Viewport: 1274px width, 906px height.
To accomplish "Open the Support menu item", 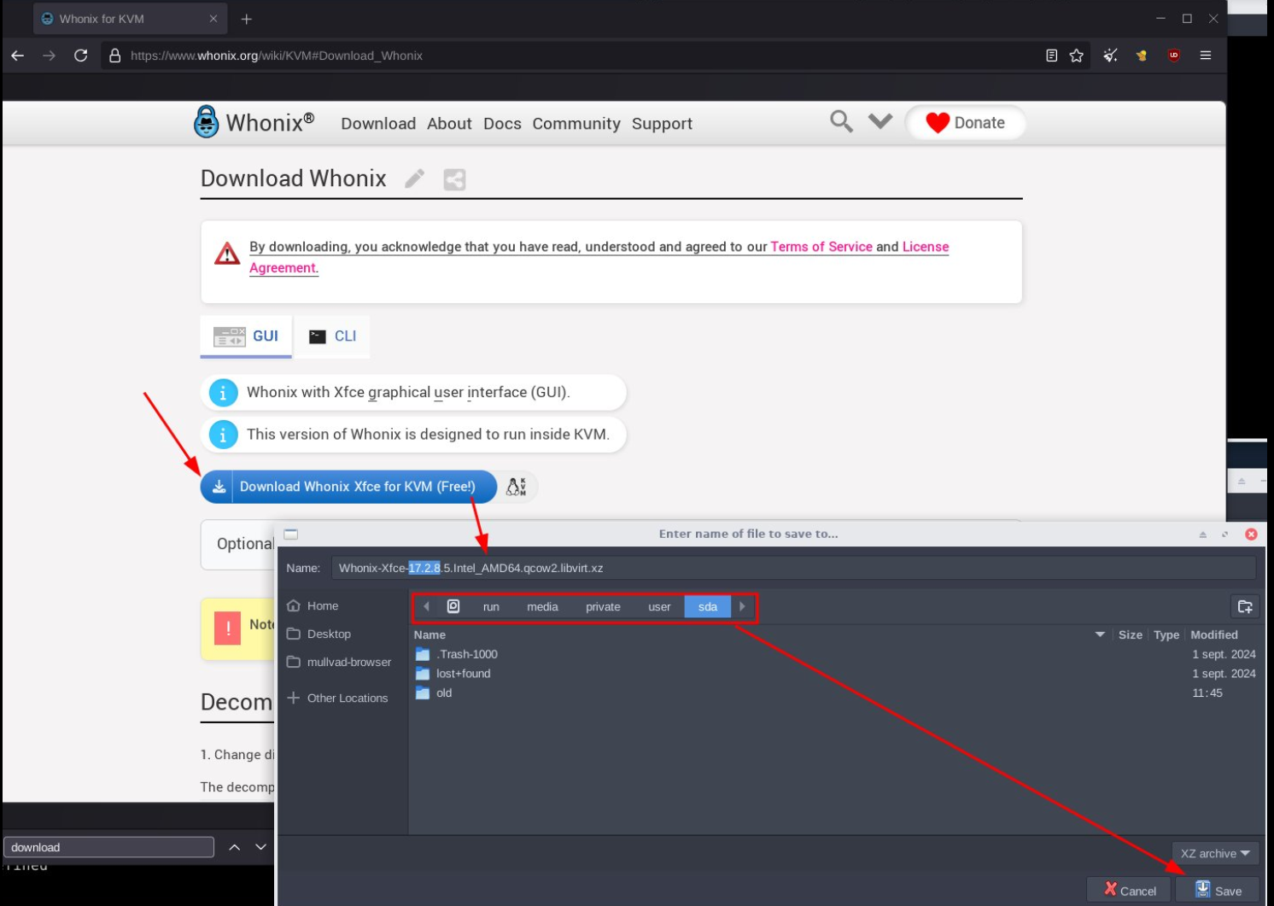I will tap(662, 124).
